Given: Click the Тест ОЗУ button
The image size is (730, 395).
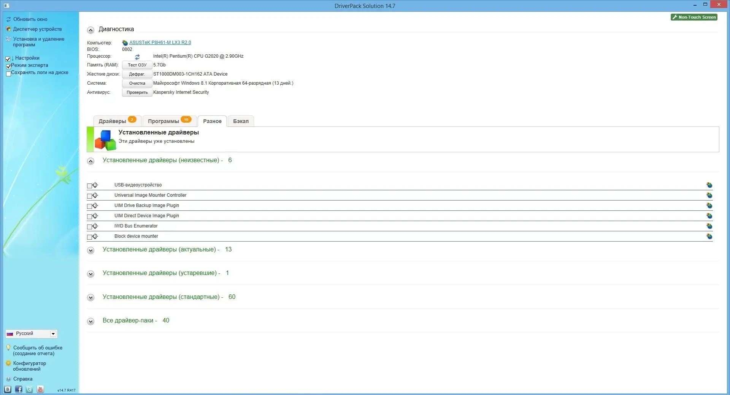Looking at the screenshot, I should 137,65.
